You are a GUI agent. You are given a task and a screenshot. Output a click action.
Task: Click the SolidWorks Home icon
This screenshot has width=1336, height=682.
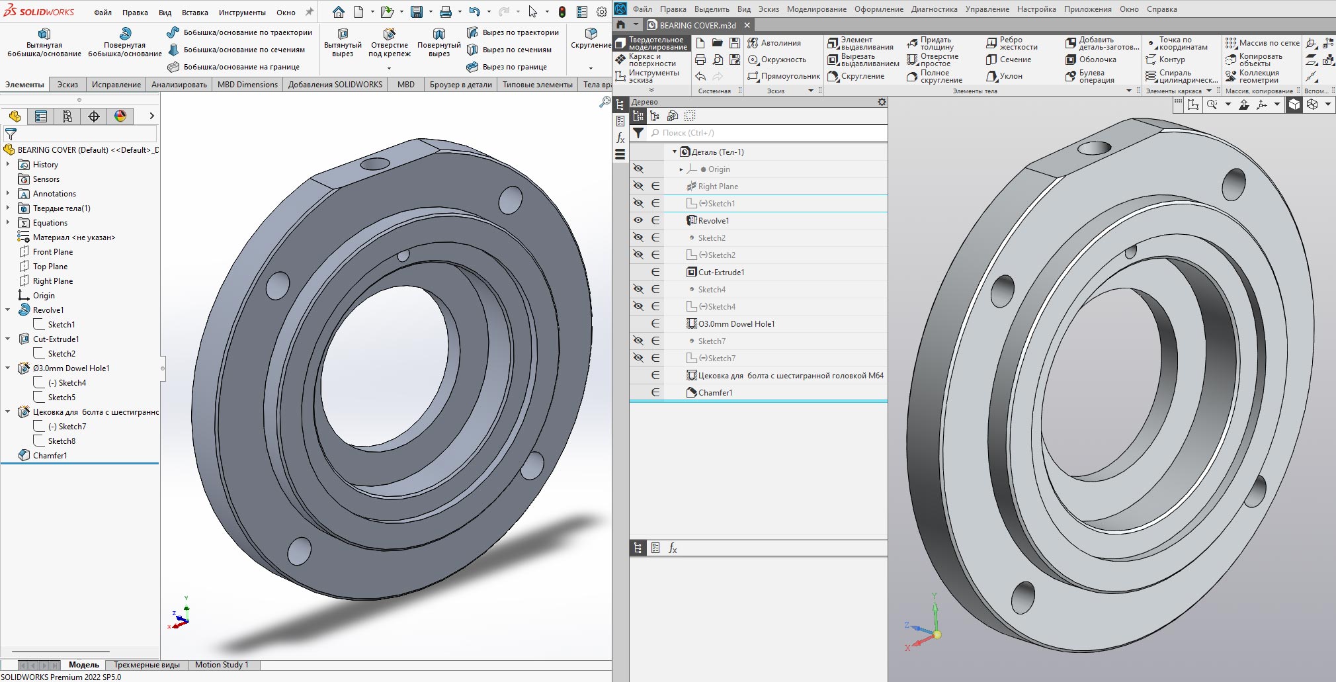point(339,12)
